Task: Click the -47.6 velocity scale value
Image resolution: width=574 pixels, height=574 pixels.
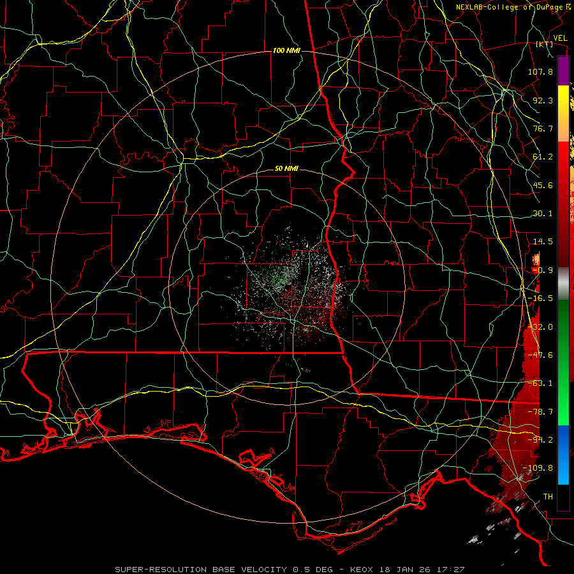Action: pyautogui.click(x=540, y=355)
